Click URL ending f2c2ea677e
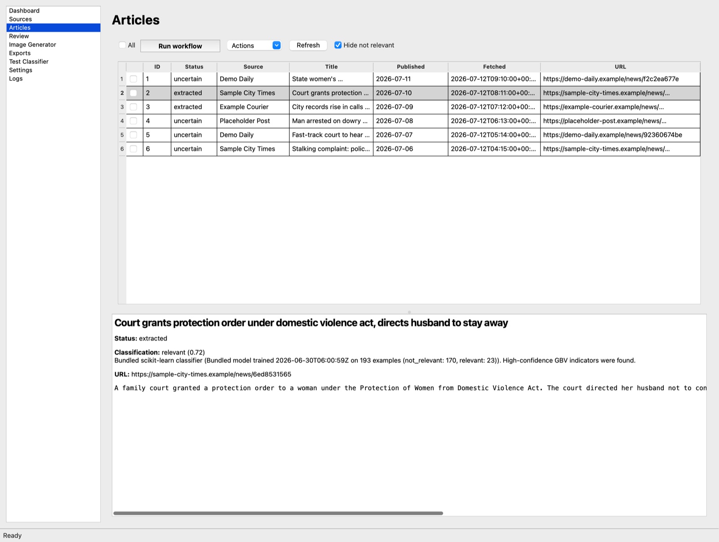Viewport: 719px width, 542px height. coord(620,79)
